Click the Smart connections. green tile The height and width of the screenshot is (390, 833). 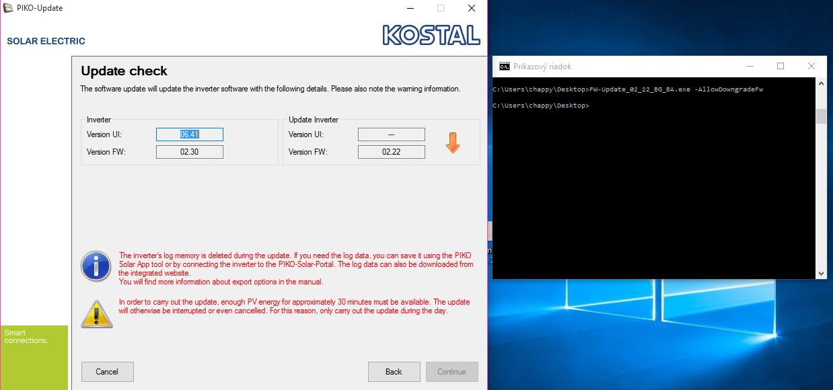34,358
